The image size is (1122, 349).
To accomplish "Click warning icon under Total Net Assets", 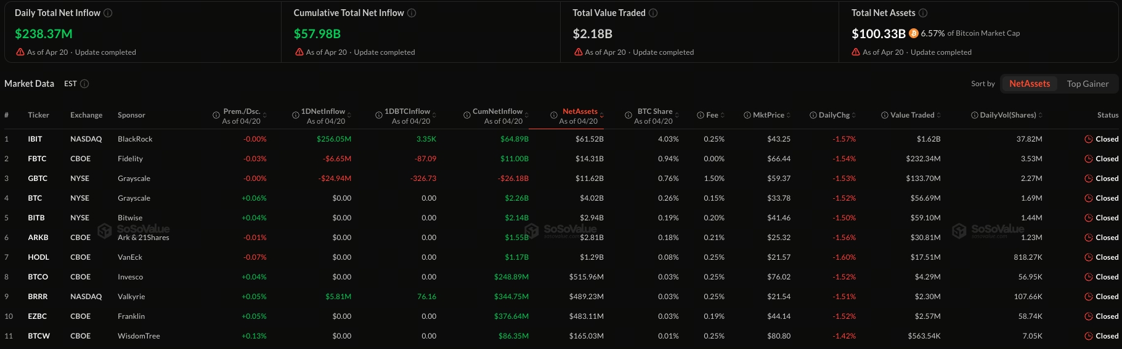I will 856,52.
